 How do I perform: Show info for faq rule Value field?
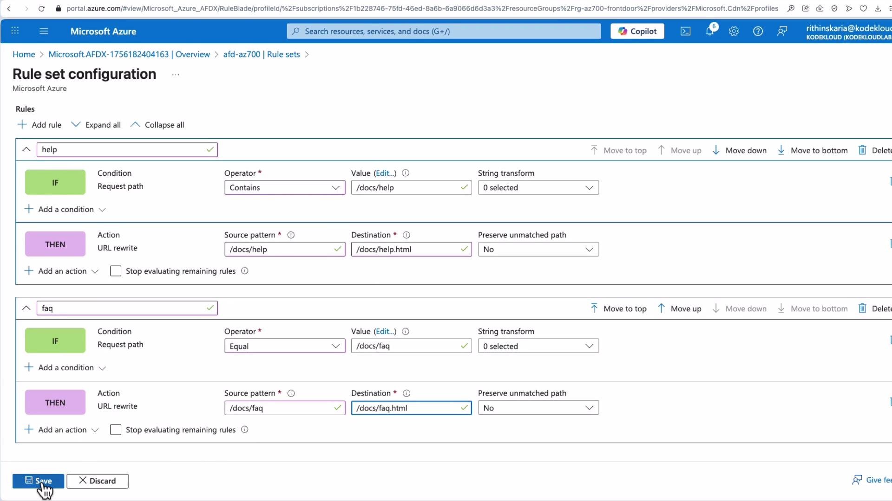pos(406,331)
